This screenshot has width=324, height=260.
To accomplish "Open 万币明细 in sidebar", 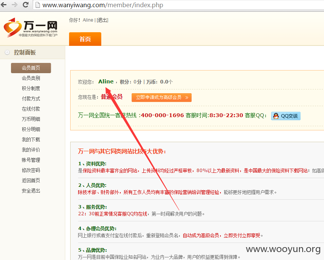I will (x=31, y=119).
